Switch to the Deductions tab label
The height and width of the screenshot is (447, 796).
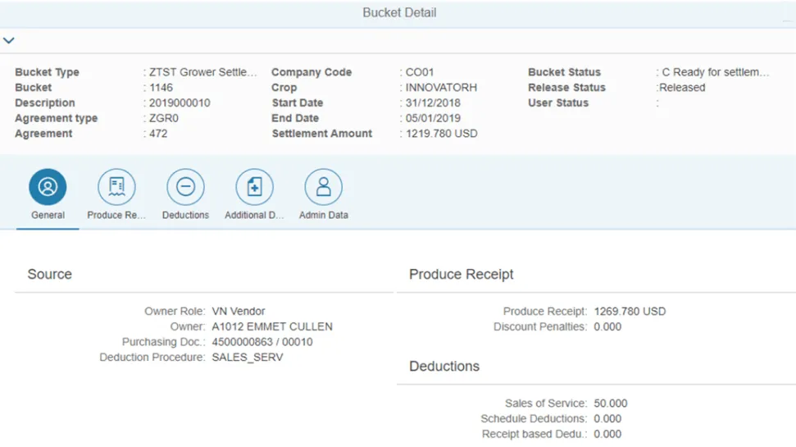point(185,215)
